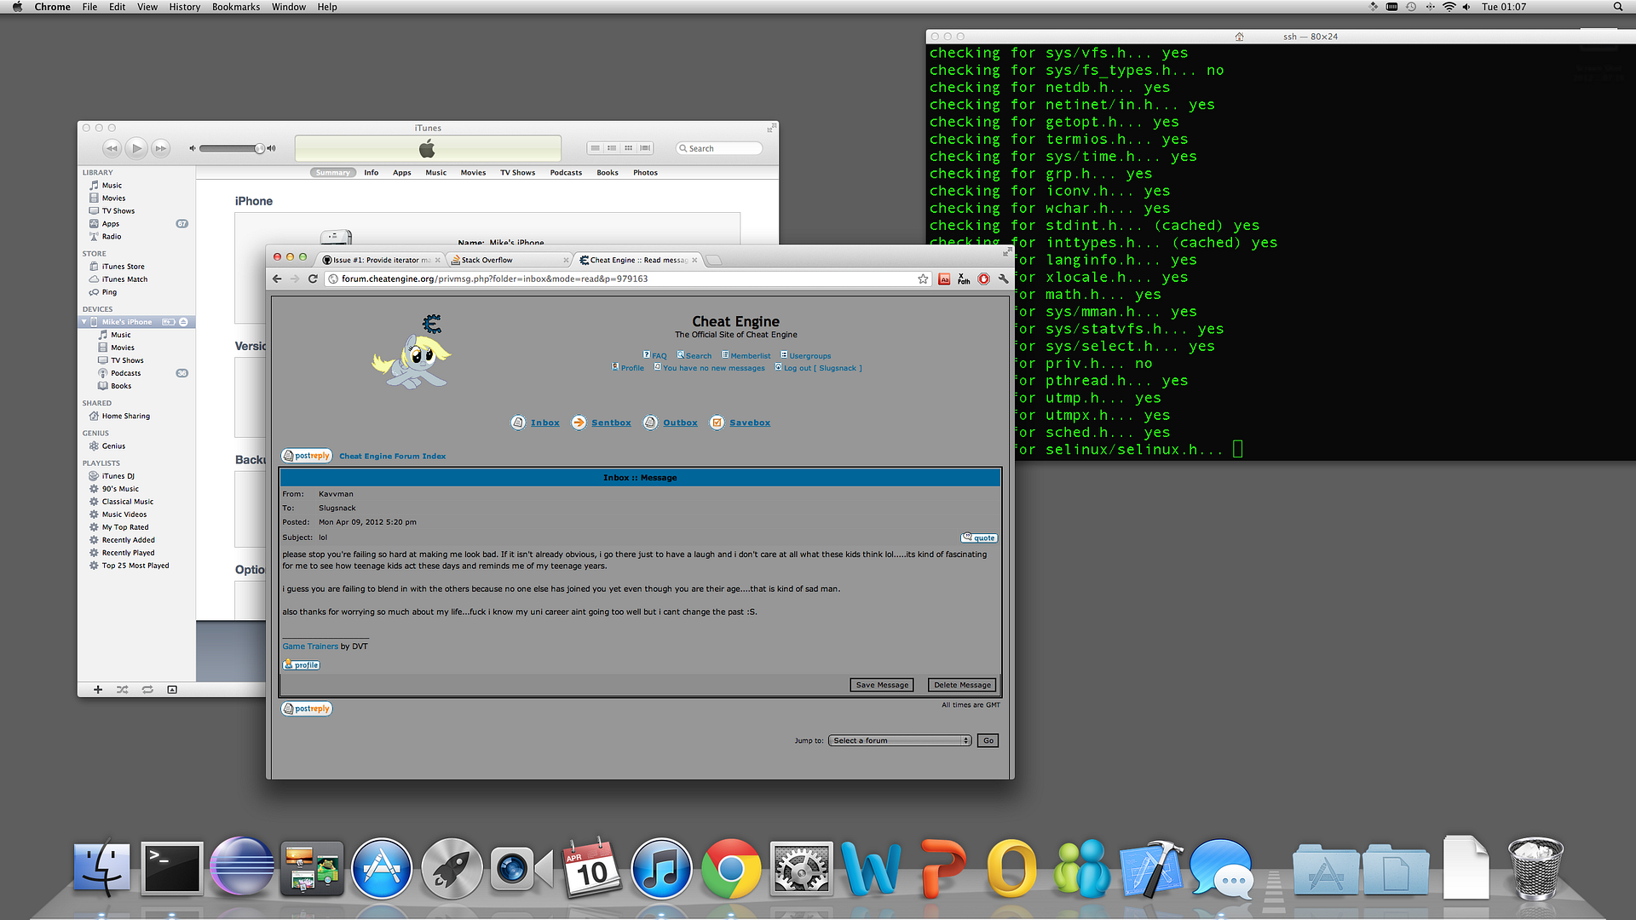The image size is (1636, 920).
Task: Click the Go button beside Jump to
Action: tap(988, 740)
